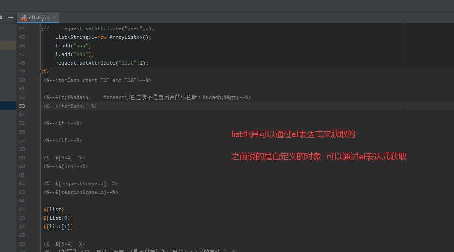Select the elJstl.jsp editor tab
Image resolution: width=454 pixels, height=252 pixels.
[38, 18]
